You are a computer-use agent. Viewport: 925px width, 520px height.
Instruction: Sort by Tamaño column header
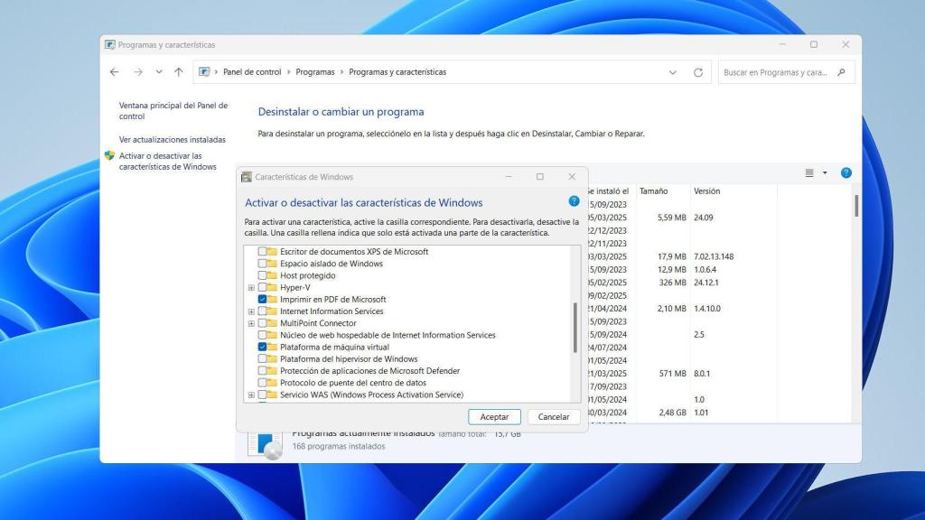coord(662,191)
